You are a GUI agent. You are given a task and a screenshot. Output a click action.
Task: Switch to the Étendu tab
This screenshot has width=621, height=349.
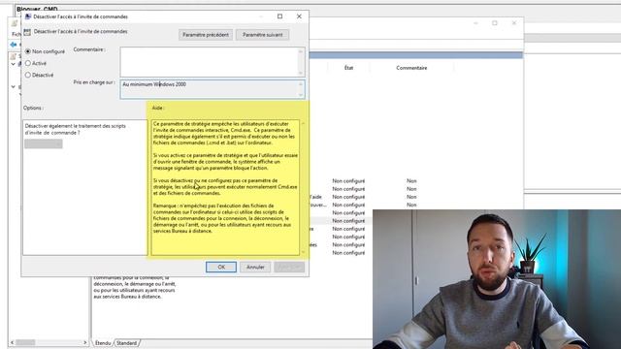click(103, 343)
